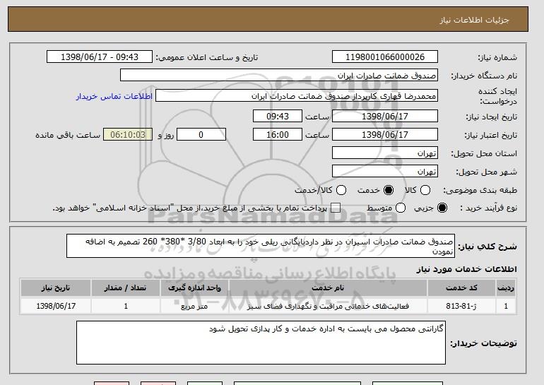This screenshot has height=385, width=544.
Task: Click the جزئیات اطلاعات نیاز header title
Action: tap(474, 20)
